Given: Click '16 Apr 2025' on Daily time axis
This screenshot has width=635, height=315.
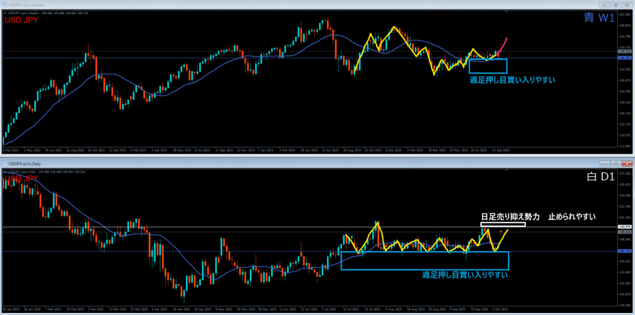Looking at the screenshot, I should coord(180,309).
